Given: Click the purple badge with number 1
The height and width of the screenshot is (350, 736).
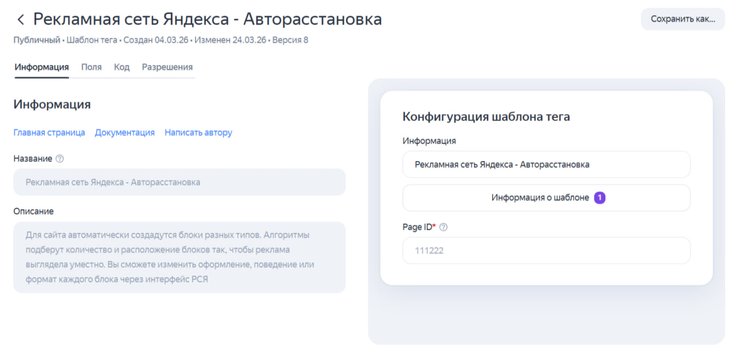Looking at the screenshot, I should tap(600, 198).
